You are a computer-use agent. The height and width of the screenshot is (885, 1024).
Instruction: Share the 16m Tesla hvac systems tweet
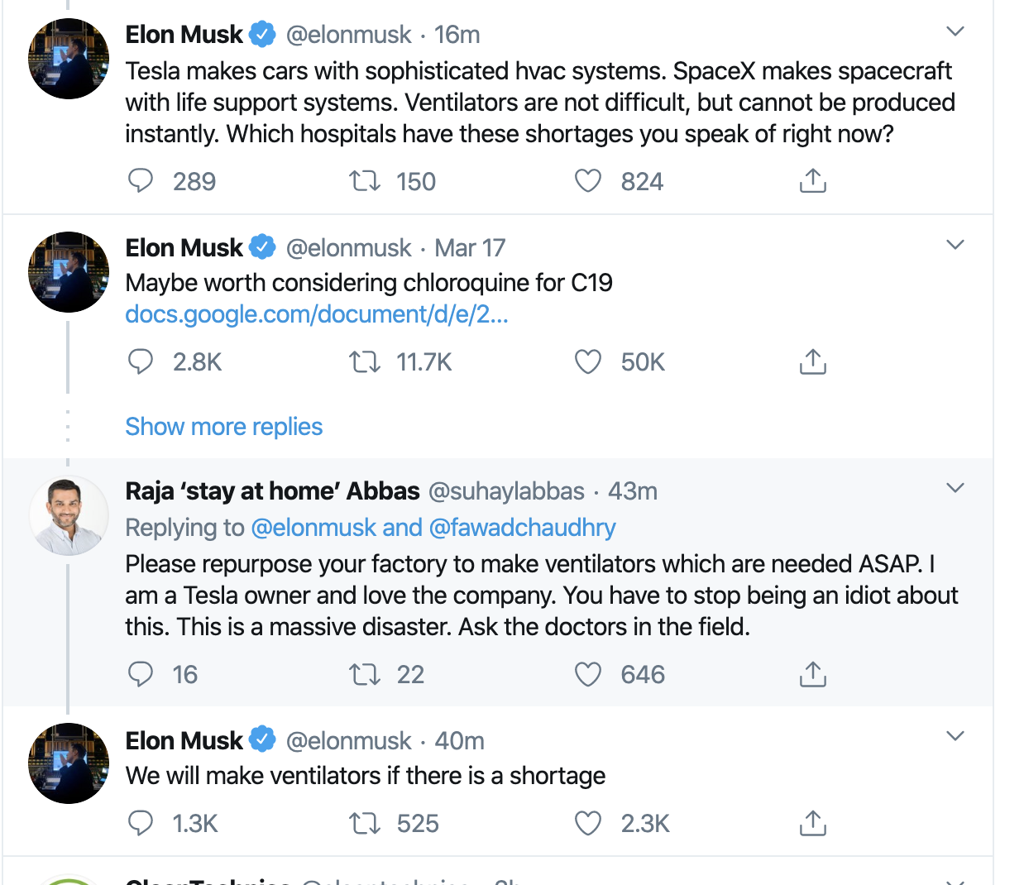pyautogui.click(x=812, y=180)
